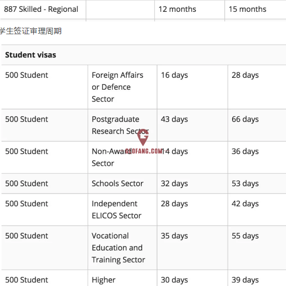The width and height of the screenshot is (286, 286).
Task: Click the red map-pin watermark logo
Action: pyautogui.click(x=143, y=137)
